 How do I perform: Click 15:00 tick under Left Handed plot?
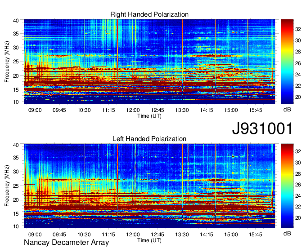231,235
